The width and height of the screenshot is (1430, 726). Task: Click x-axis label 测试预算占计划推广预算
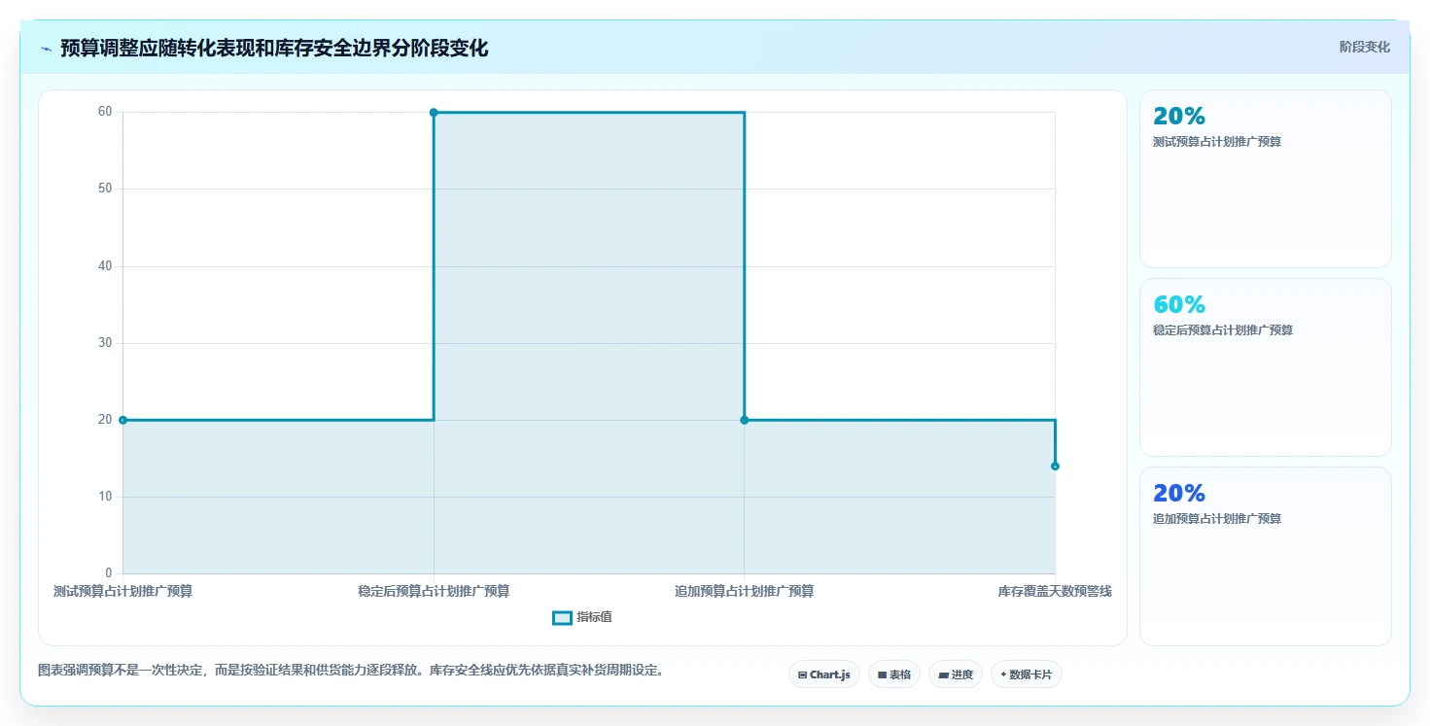tap(123, 591)
